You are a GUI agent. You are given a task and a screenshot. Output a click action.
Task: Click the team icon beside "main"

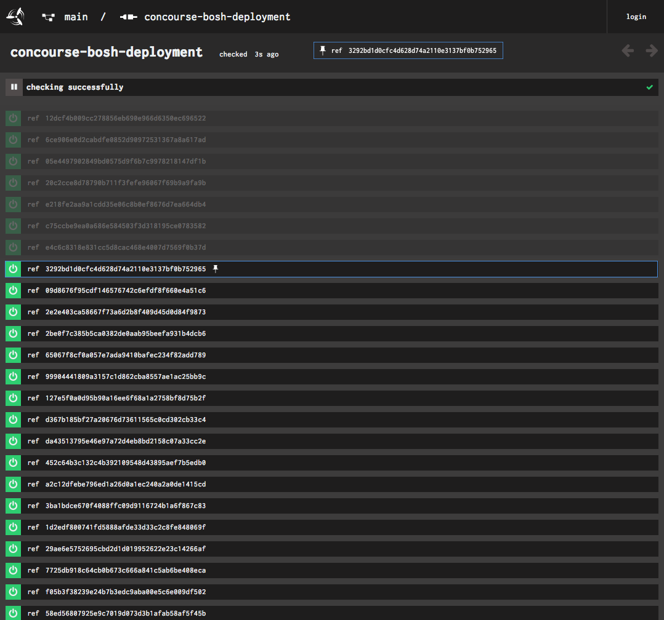pyautogui.click(x=47, y=17)
